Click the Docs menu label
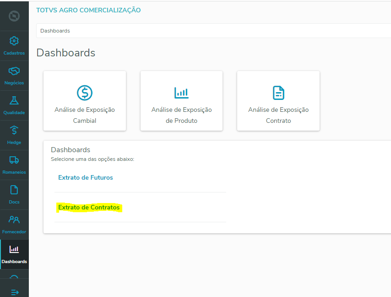The height and width of the screenshot is (297, 391). click(14, 202)
